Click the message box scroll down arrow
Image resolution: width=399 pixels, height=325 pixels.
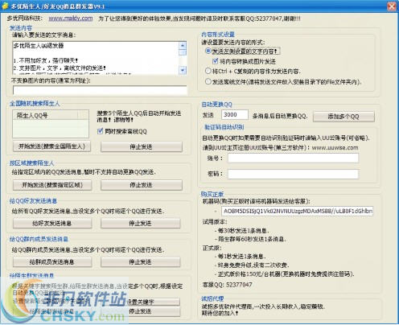pyautogui.click(x=183, y=70)
